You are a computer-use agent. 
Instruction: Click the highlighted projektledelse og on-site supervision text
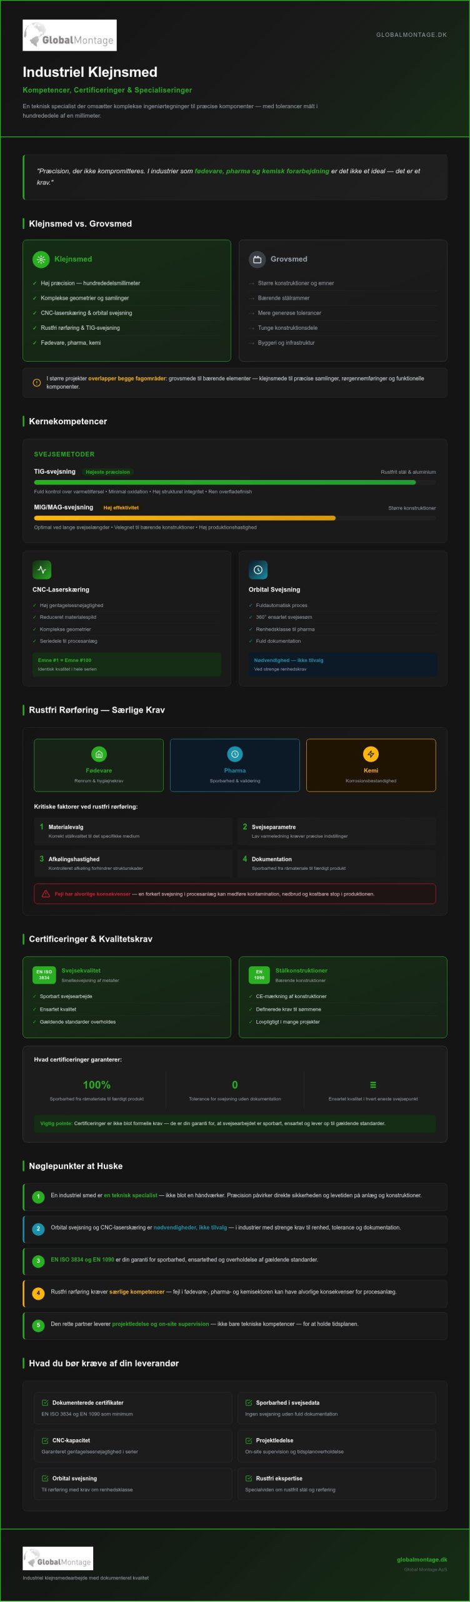(x=161, y=1324)
